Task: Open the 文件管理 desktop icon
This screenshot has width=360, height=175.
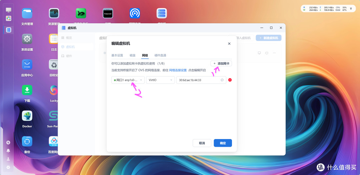Action: click(x=27, y=13)
